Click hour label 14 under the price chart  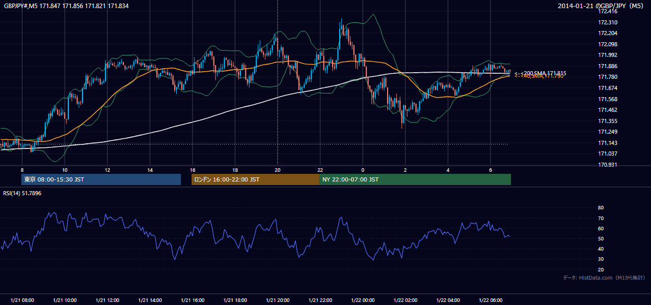pos(150,170)
